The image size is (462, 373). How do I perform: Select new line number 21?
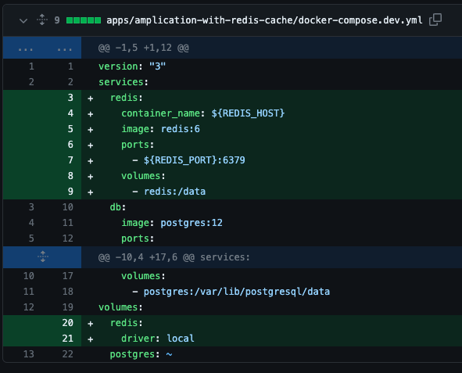click(x=68, y=339)
